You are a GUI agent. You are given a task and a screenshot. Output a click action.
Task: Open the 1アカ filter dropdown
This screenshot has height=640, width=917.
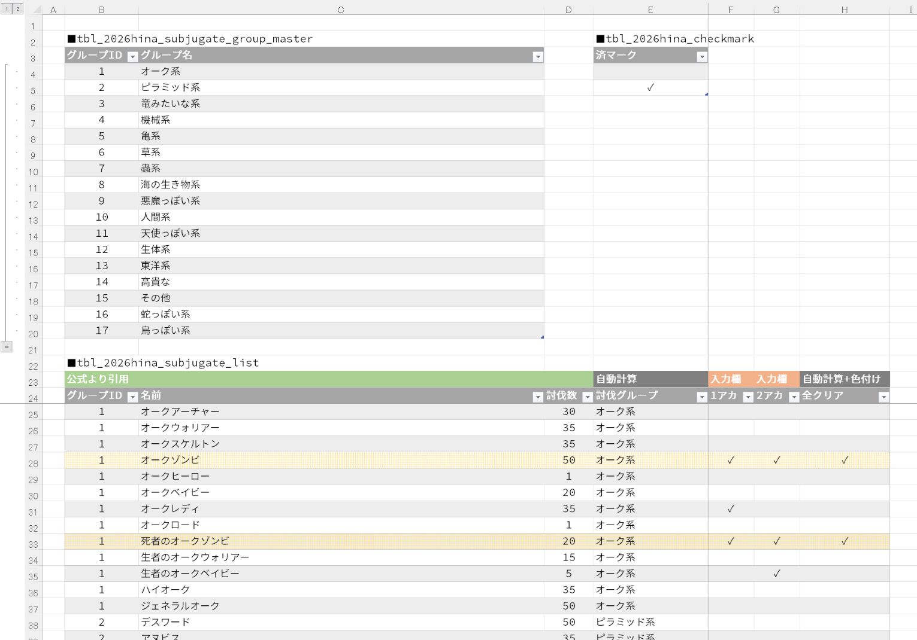(x=747, y=397)
